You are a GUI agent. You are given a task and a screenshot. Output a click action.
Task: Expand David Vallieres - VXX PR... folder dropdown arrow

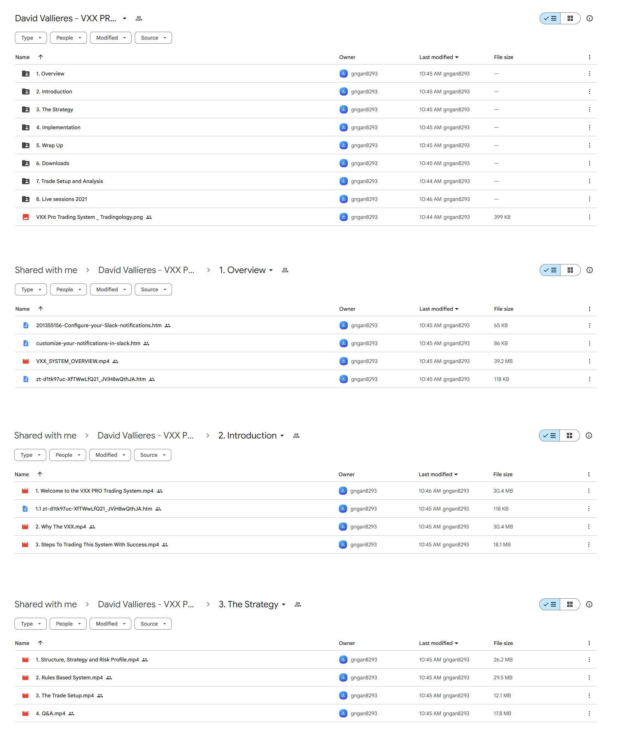click(x=125, y=18)
